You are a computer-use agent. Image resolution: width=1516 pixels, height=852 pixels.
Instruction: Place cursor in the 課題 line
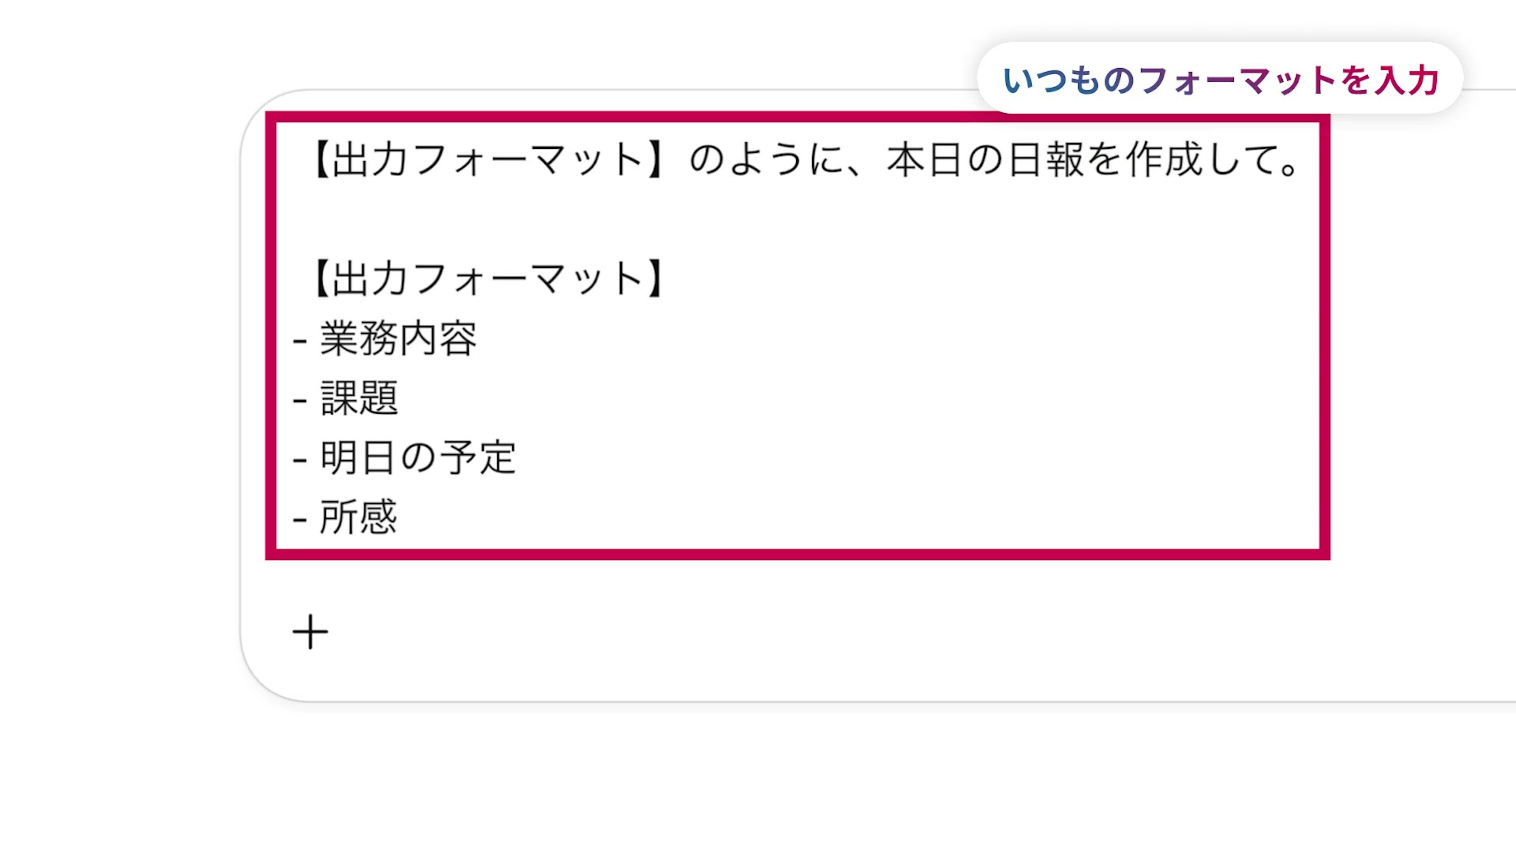point(359,398)
